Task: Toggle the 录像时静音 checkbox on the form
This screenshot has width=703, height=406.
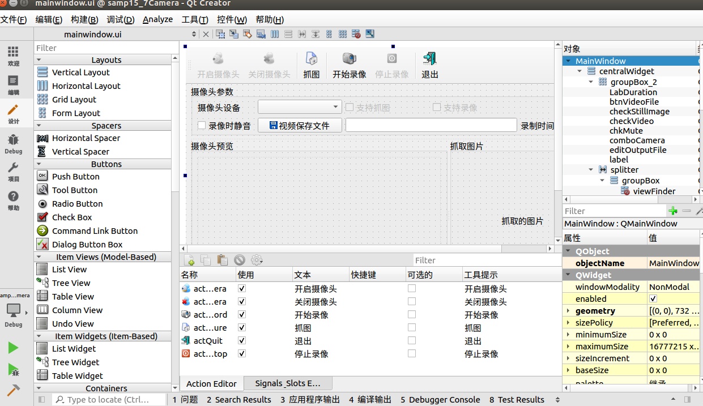Action: point(202,126)
